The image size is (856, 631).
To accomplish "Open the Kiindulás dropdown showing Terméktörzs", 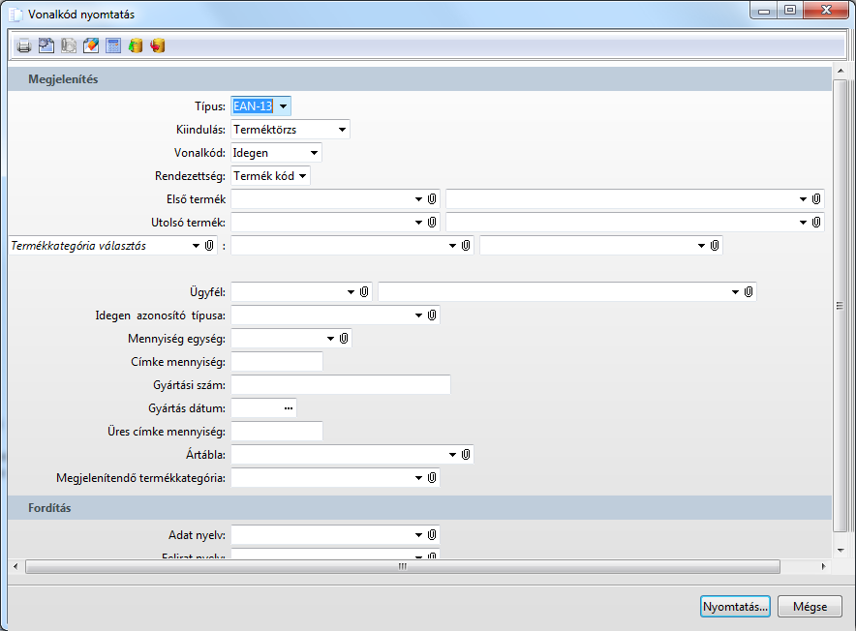I will tap(342, 130).
